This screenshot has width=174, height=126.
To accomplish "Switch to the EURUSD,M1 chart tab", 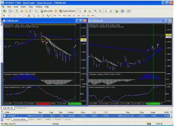I will [21, 108].
